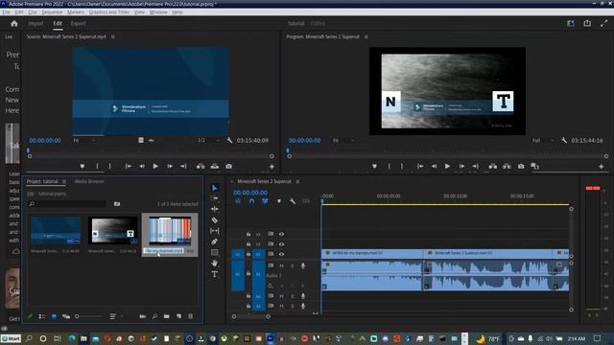Open Quick Export share icon

(587, 23)
